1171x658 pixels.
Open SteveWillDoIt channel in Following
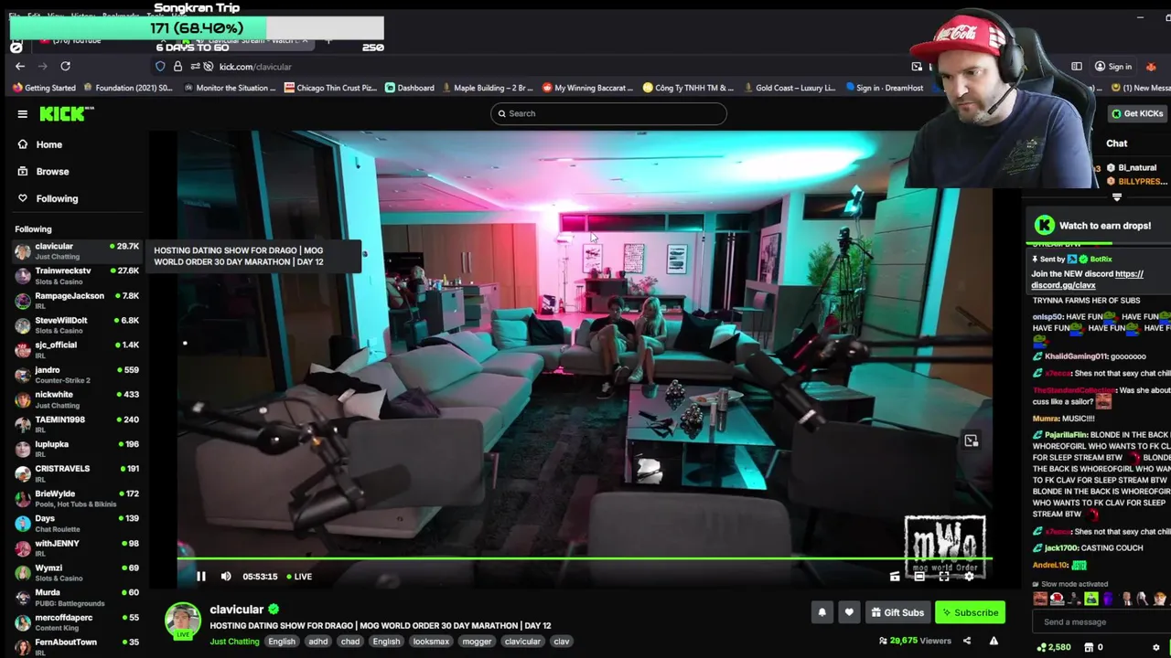tap(77, 324)
